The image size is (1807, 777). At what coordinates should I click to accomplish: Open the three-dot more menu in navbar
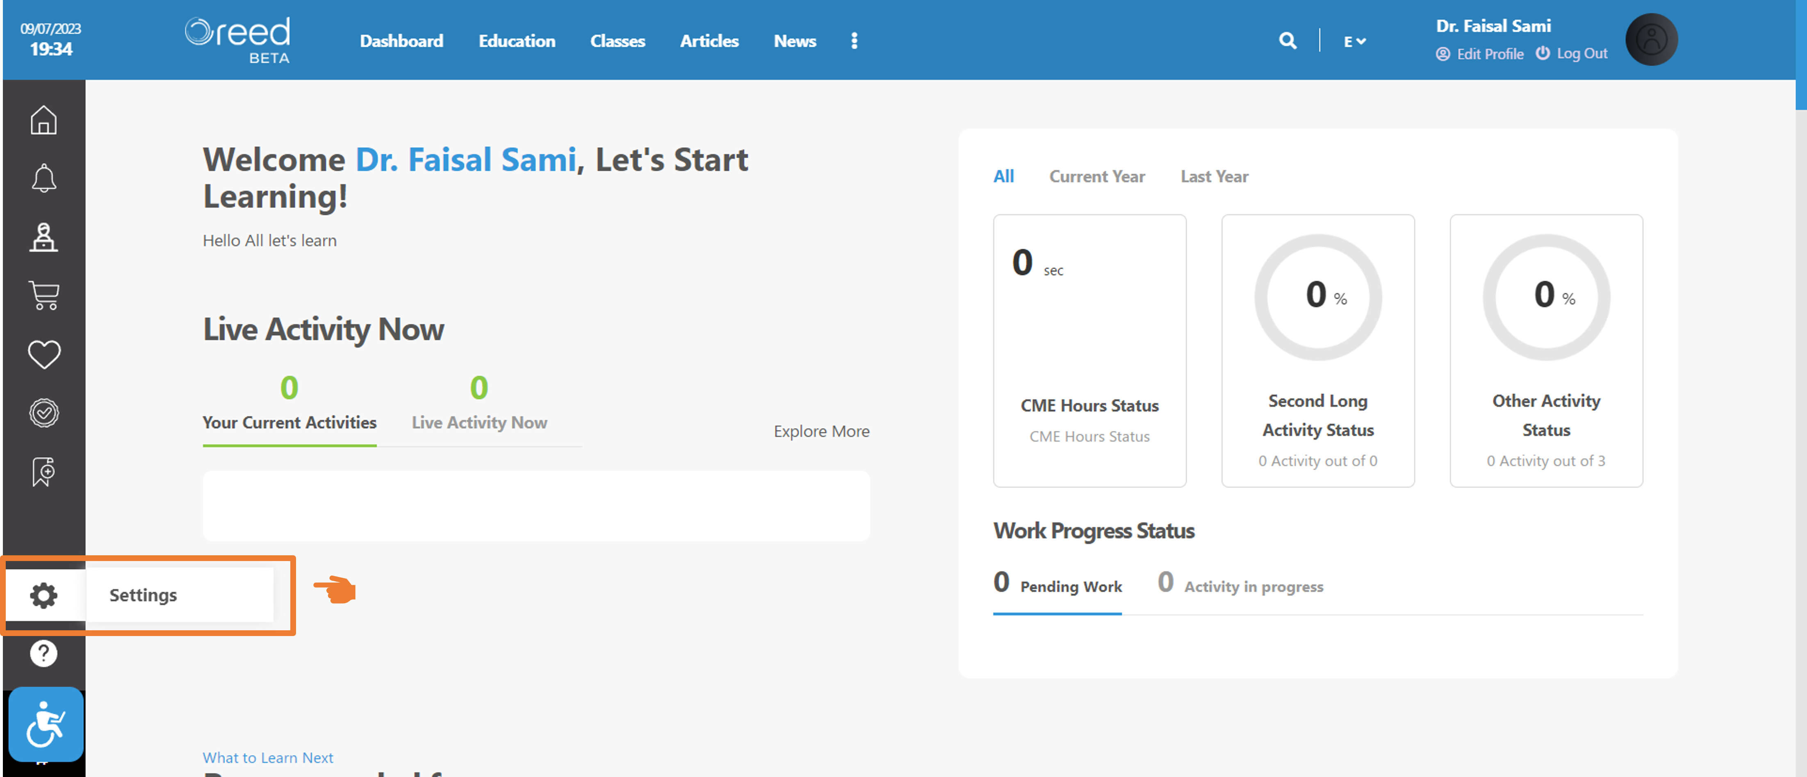854,41
